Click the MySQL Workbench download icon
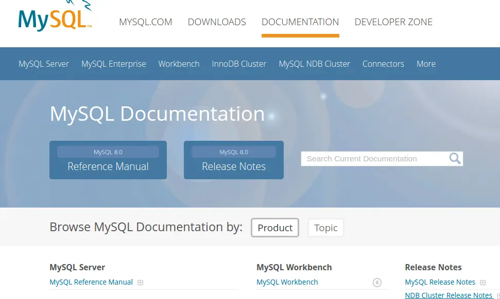Screen dimensions: 500x299 coord(377,282)
